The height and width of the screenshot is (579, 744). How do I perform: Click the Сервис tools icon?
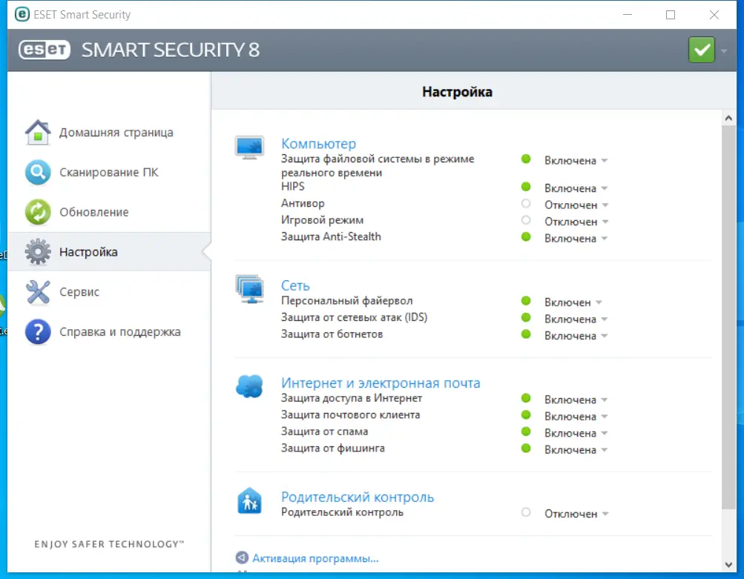(x=37, y=292)
